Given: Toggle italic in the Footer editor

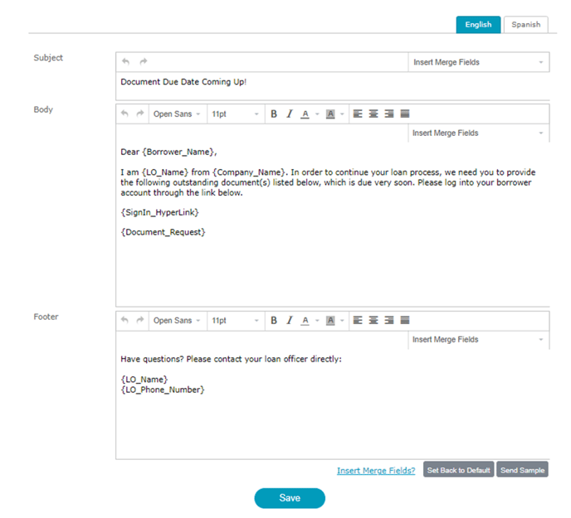Looking at the screenshot, I should [x=290, y=320].
